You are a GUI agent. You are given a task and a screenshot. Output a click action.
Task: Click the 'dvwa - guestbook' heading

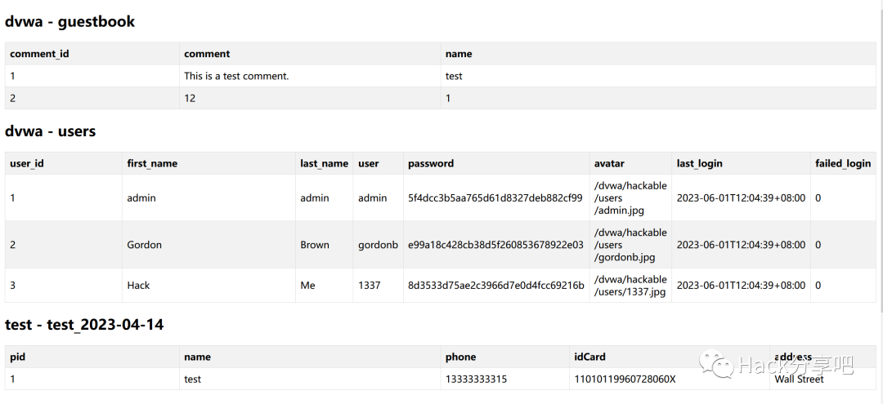(69, 22)
